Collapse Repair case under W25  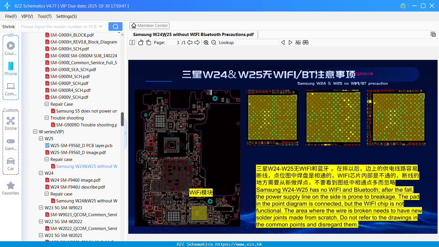[x=47, y=159]
